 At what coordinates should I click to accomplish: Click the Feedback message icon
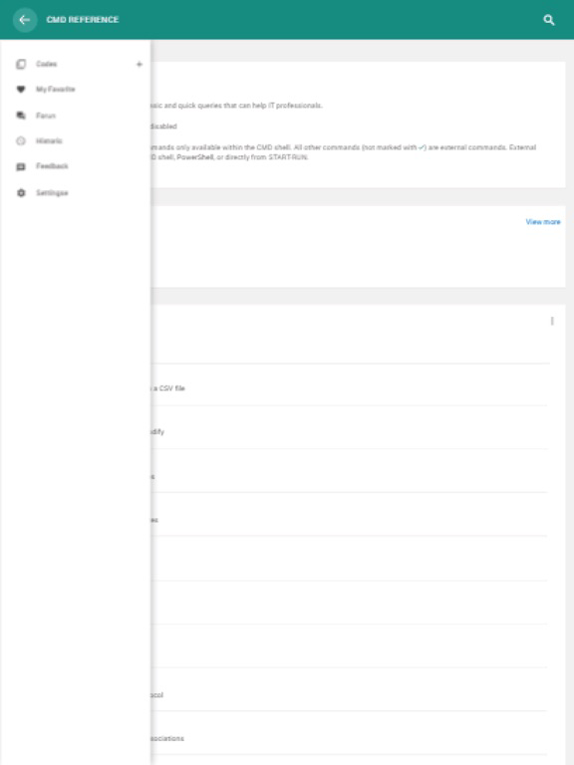[x=21, y=166]
